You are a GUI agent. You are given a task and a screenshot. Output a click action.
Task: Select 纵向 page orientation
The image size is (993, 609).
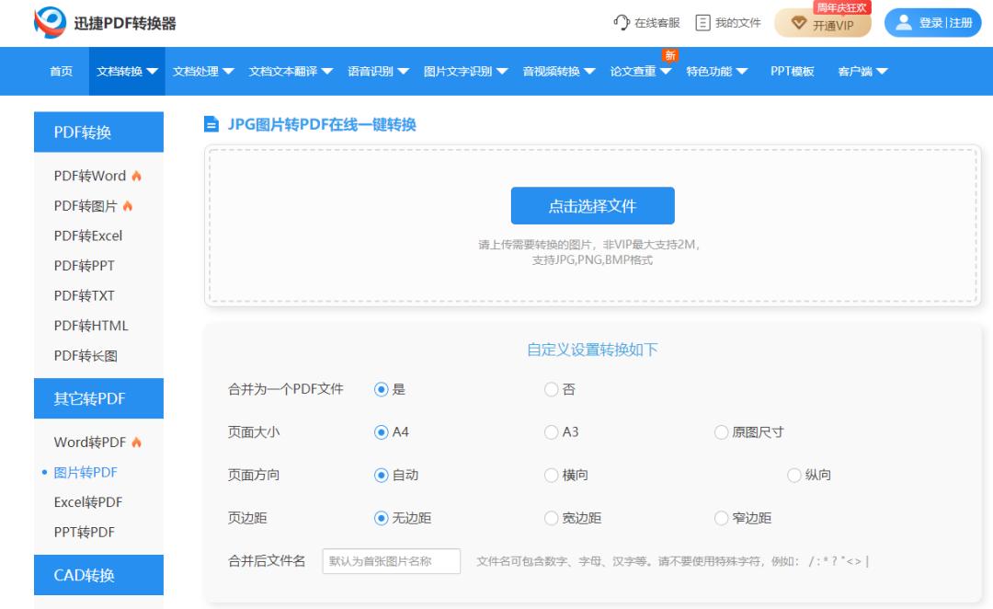(x=792, y=475)
